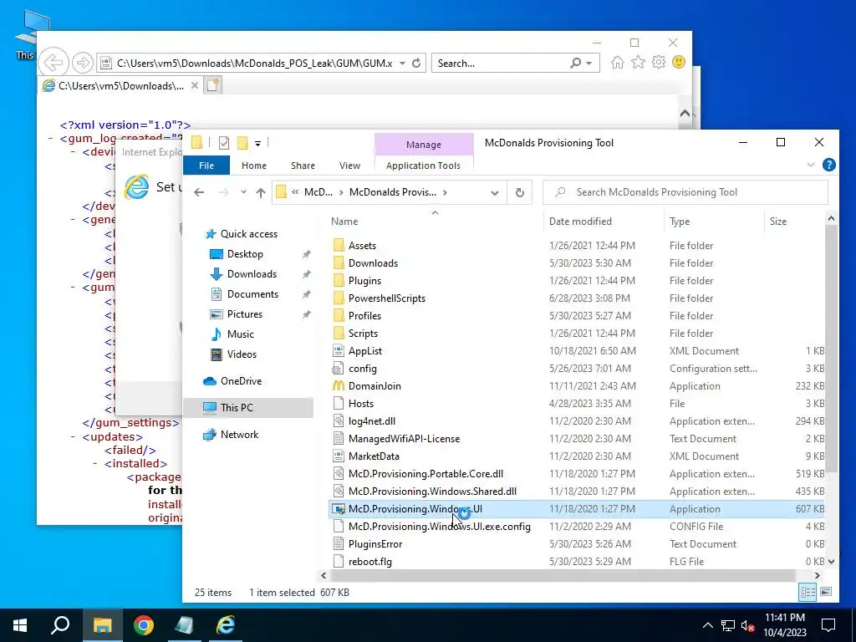Switch to details view layout
Screen dimensions: 856x642
(x=808, y=592)
